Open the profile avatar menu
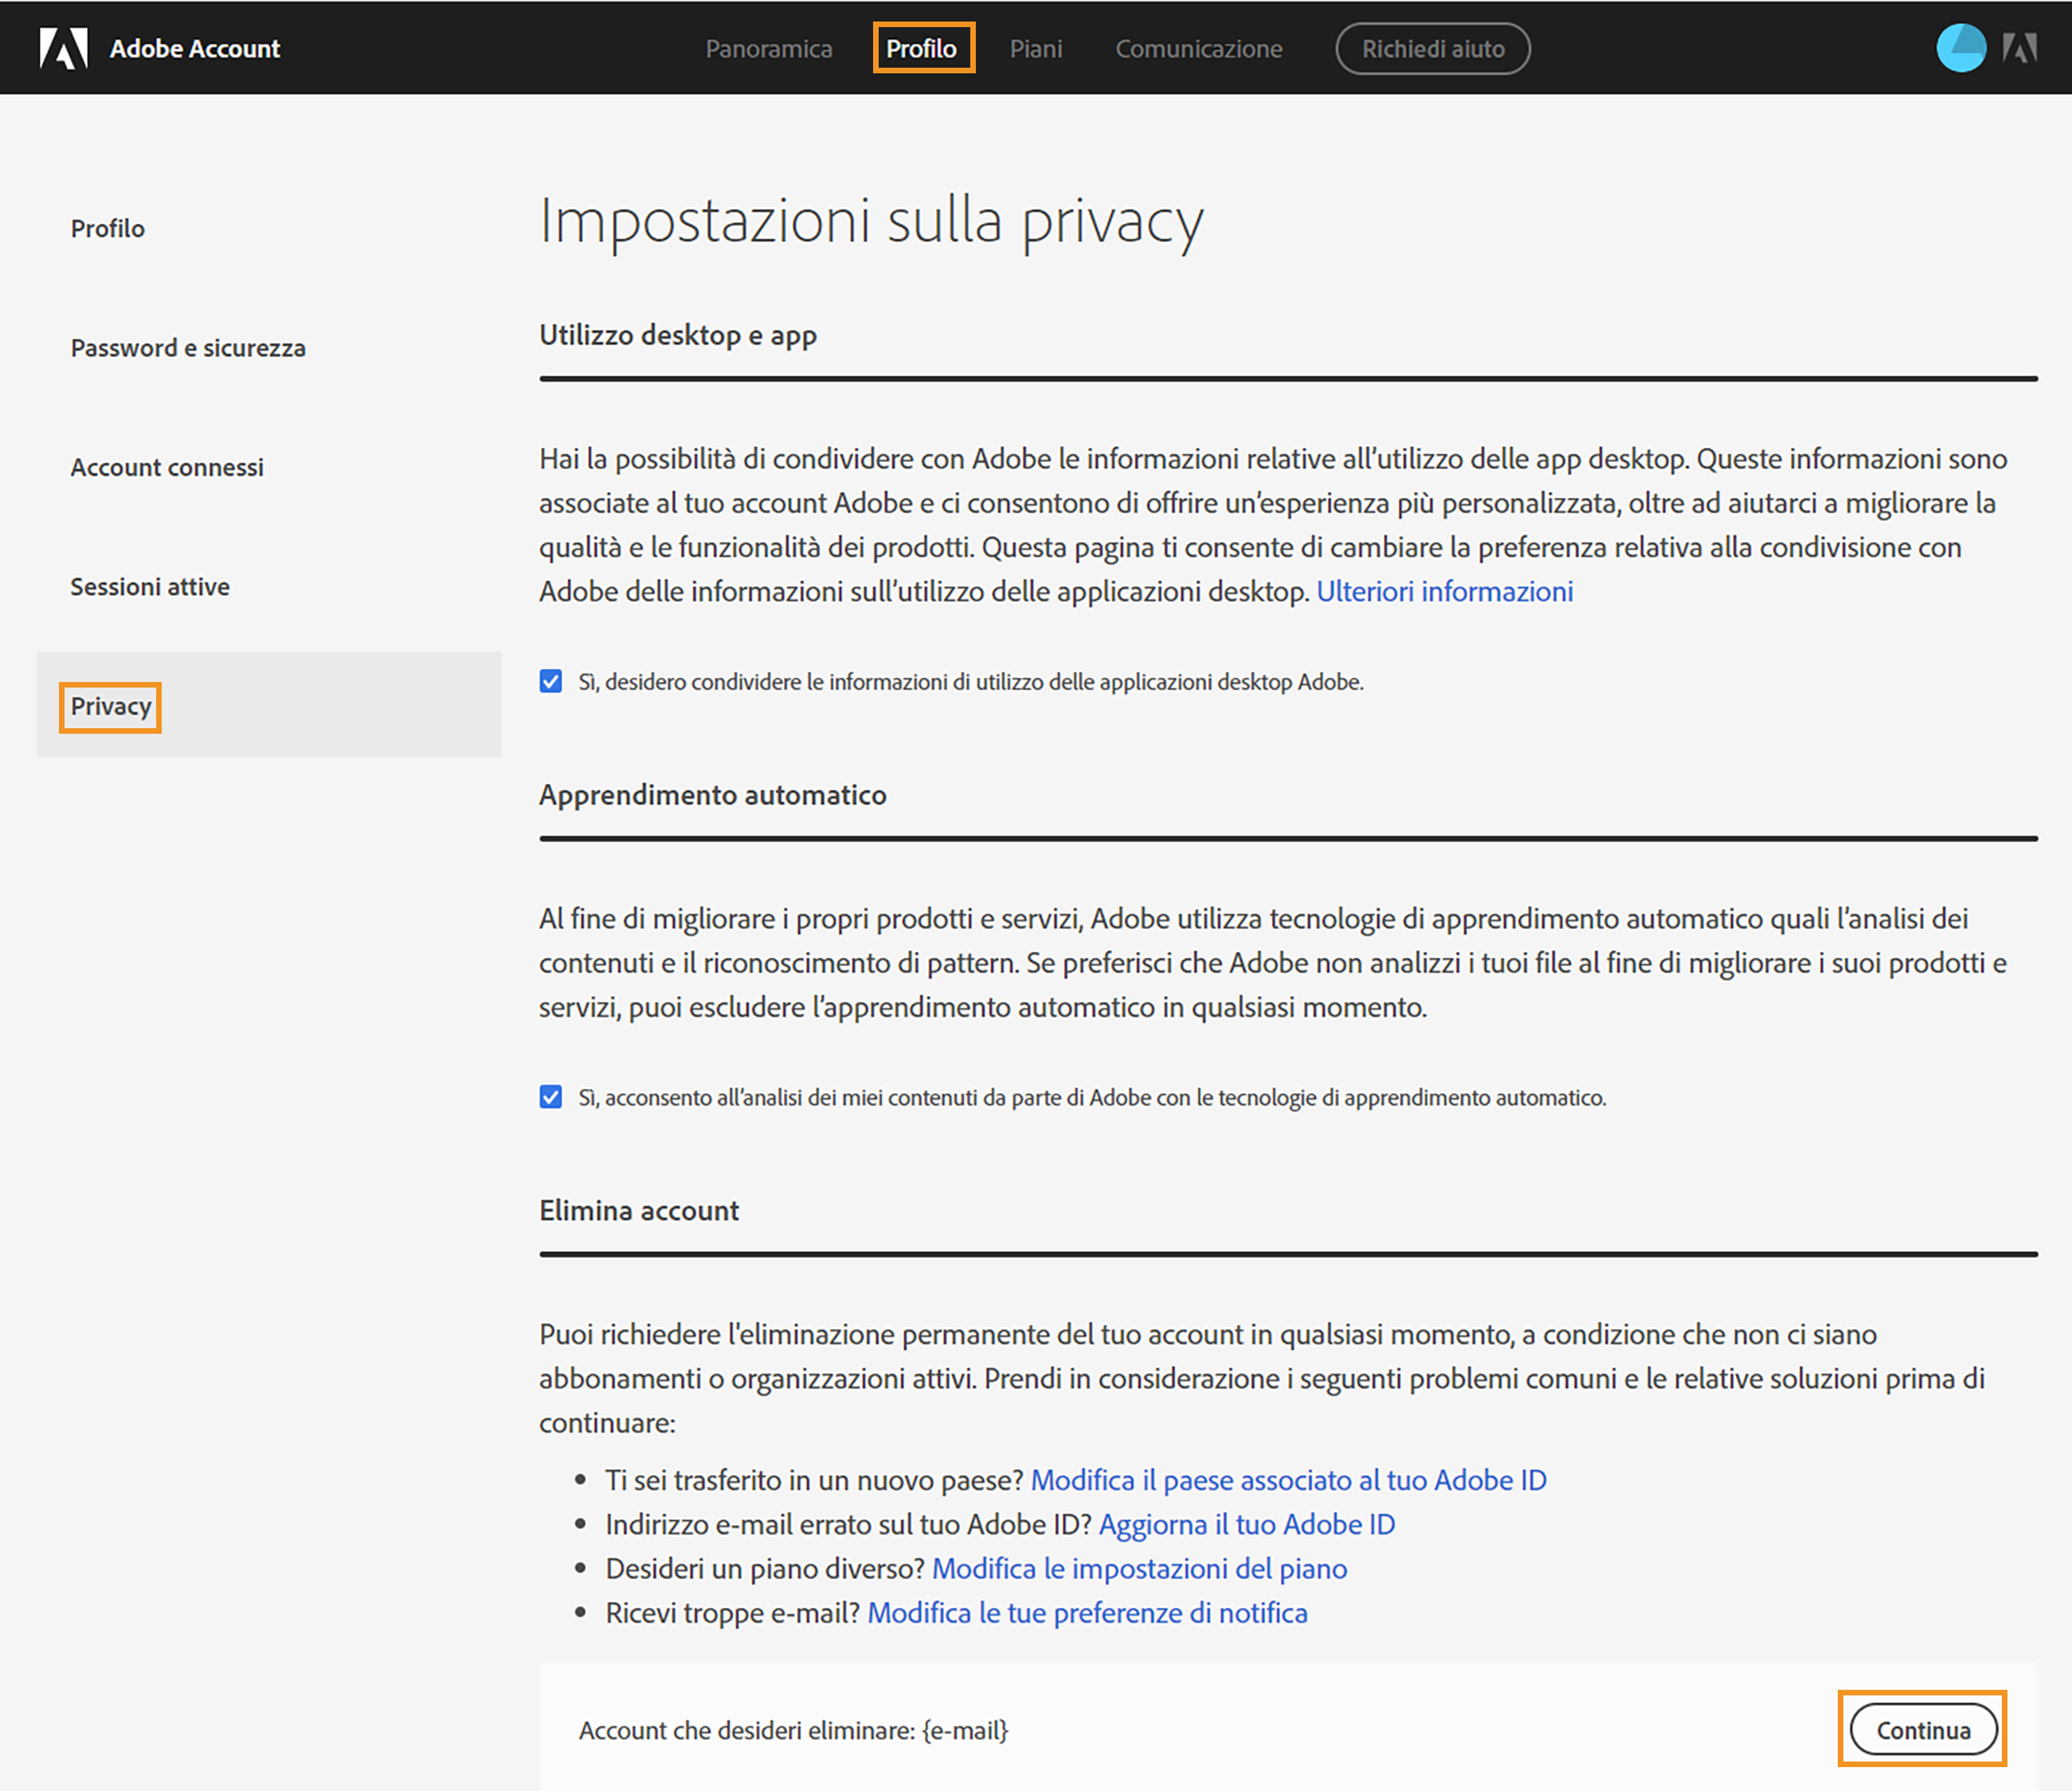 [x=1961, y=47]
